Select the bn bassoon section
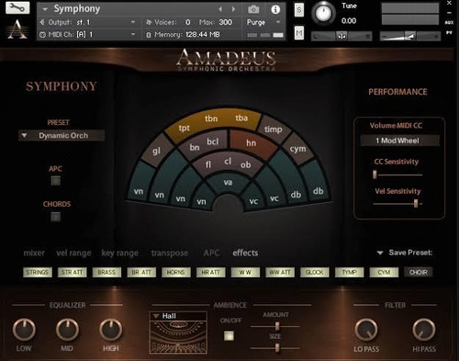459x361 pixels. [195, 148]
